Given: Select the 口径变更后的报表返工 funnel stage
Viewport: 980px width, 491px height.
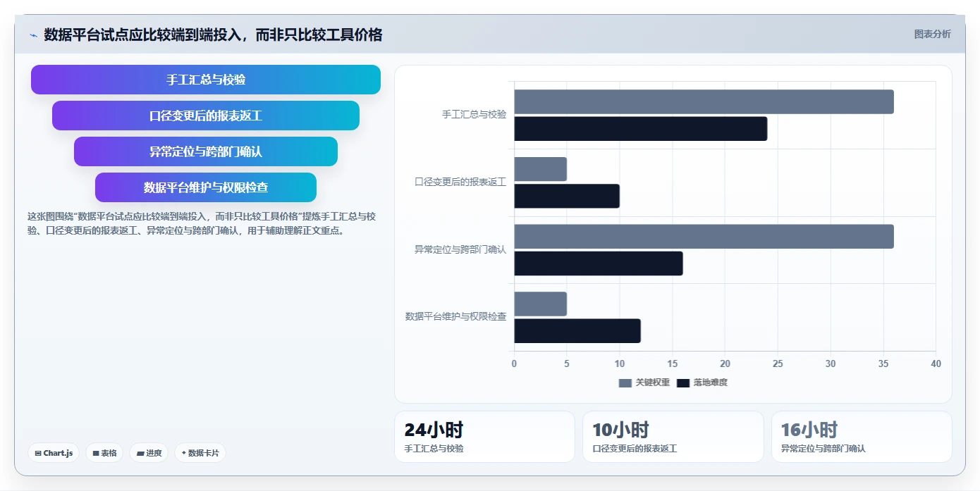Looking at the screenshot, I should (206, 116).
